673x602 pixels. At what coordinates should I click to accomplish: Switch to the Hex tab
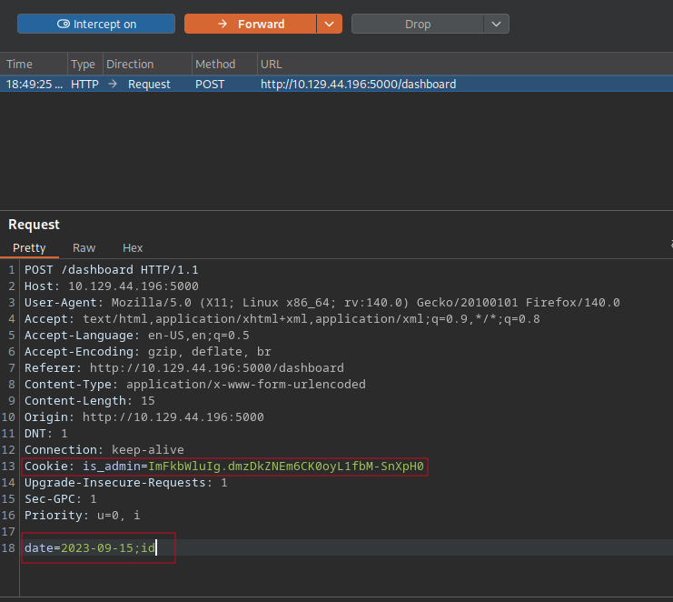pos(133,248)
